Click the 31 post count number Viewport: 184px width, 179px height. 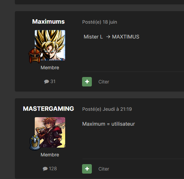click(53, 81)
